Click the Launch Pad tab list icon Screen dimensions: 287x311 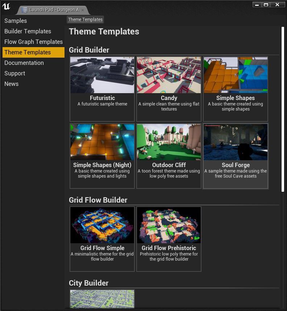pyautogui.click(x=24, y=10)
